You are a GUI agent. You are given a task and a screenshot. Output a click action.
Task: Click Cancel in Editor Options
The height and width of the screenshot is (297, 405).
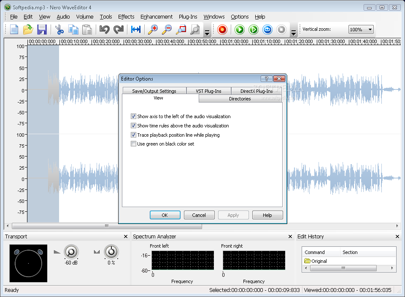click(199, 215)
